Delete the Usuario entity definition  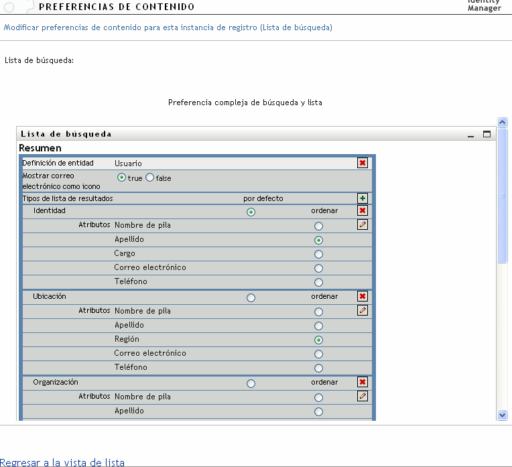pos(363,163)
